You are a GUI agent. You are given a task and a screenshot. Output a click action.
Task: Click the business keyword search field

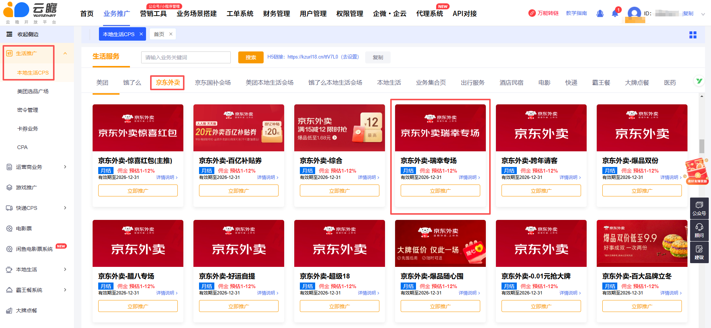pos(186,57)
